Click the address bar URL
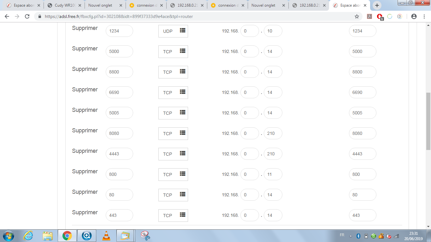The image size is (431, 242). point(119,16)
